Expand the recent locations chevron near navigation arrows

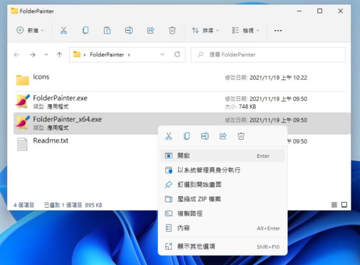(x=46, y=55)
